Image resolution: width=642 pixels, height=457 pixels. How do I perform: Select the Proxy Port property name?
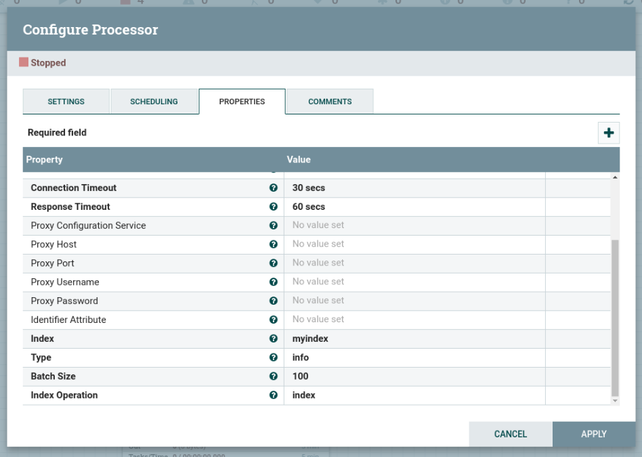point(52,263)
